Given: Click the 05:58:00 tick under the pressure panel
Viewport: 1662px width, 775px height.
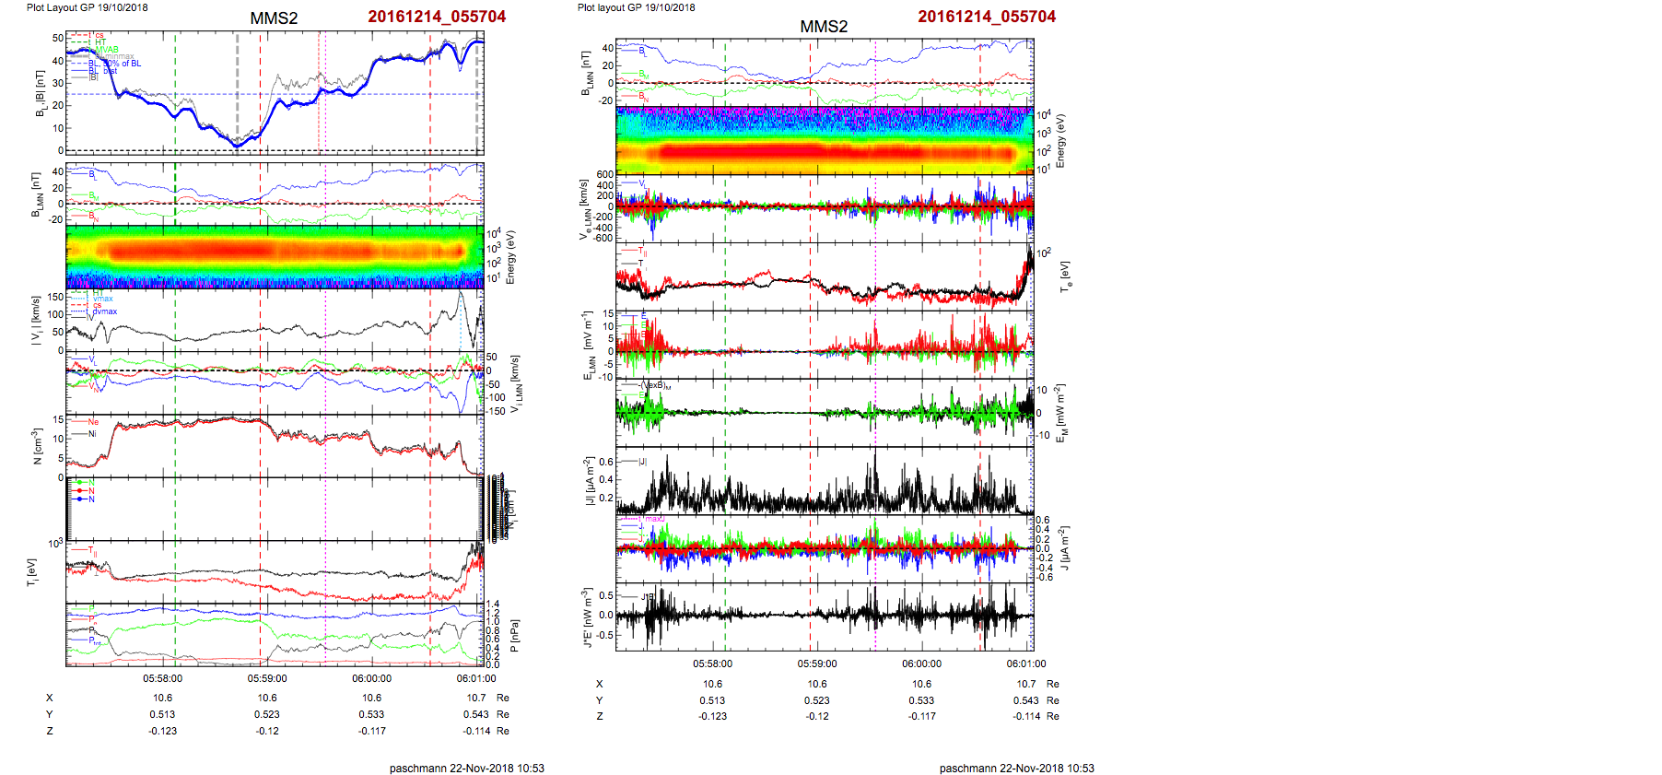Looking at the screenshot, I should pos(162,678).
